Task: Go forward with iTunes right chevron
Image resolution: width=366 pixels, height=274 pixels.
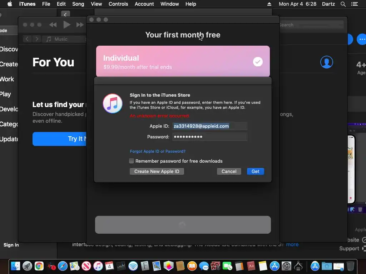Action: point(37,39)
